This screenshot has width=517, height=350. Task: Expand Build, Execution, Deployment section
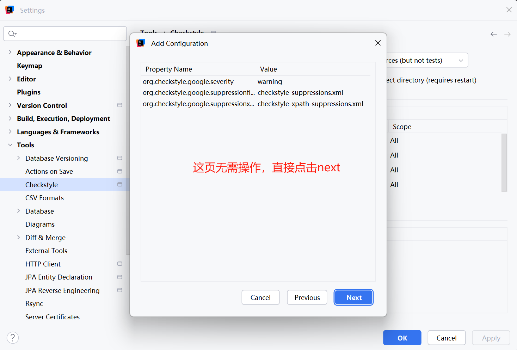(x=10, y=118)
